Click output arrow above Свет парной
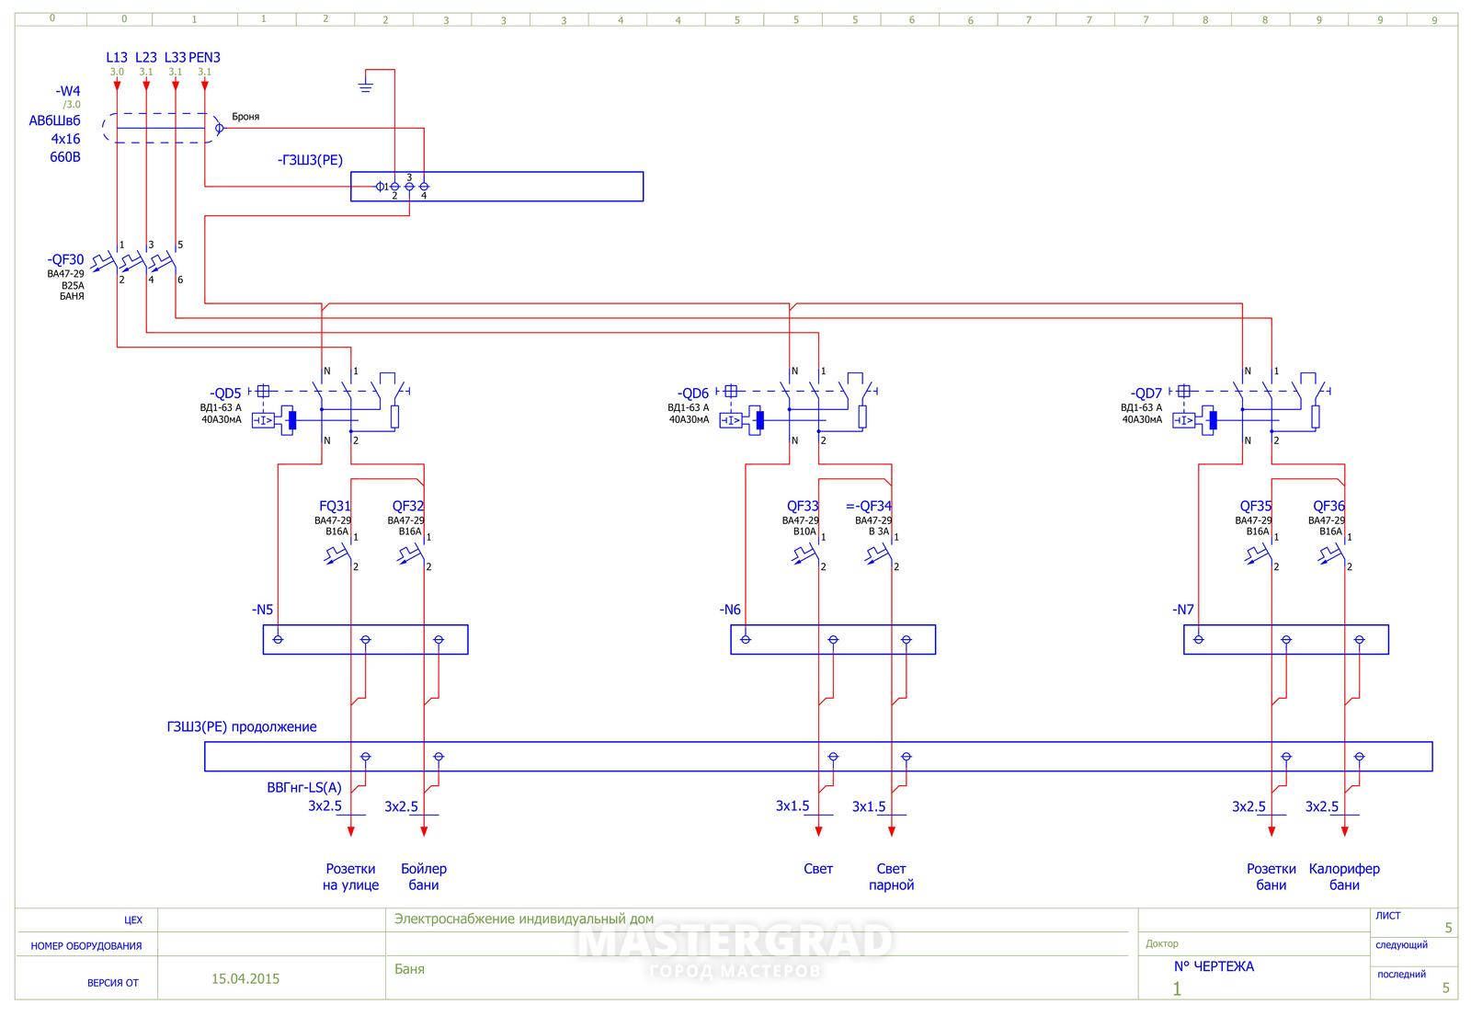This screenshot has height=1016, width=1471. click(x=892, y=830)
